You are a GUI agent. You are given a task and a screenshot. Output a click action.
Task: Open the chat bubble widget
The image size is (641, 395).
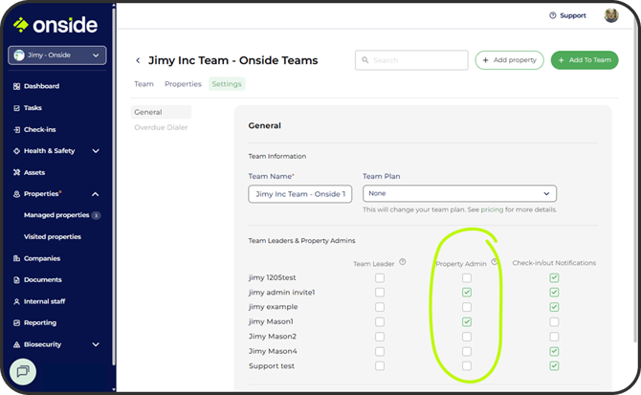coord(23,371)
